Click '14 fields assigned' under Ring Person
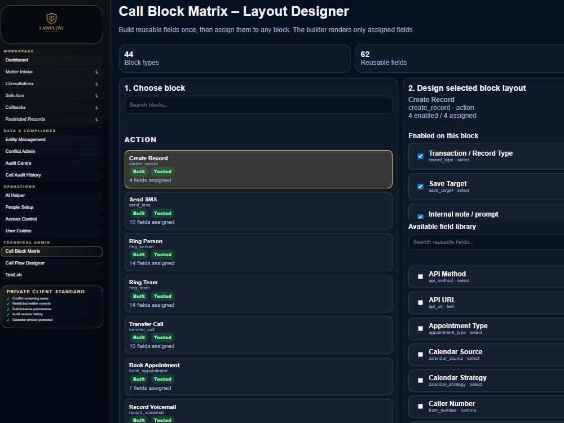The height and width of the screenshot is (423, 564). pos(152,263)
